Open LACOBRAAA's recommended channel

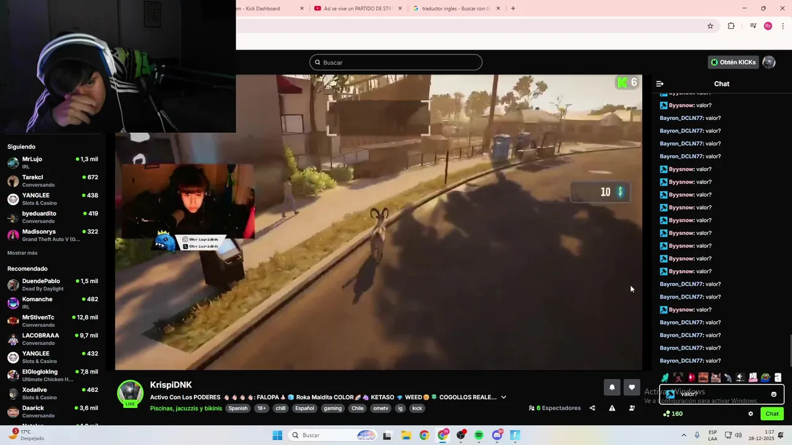[53, 339]
